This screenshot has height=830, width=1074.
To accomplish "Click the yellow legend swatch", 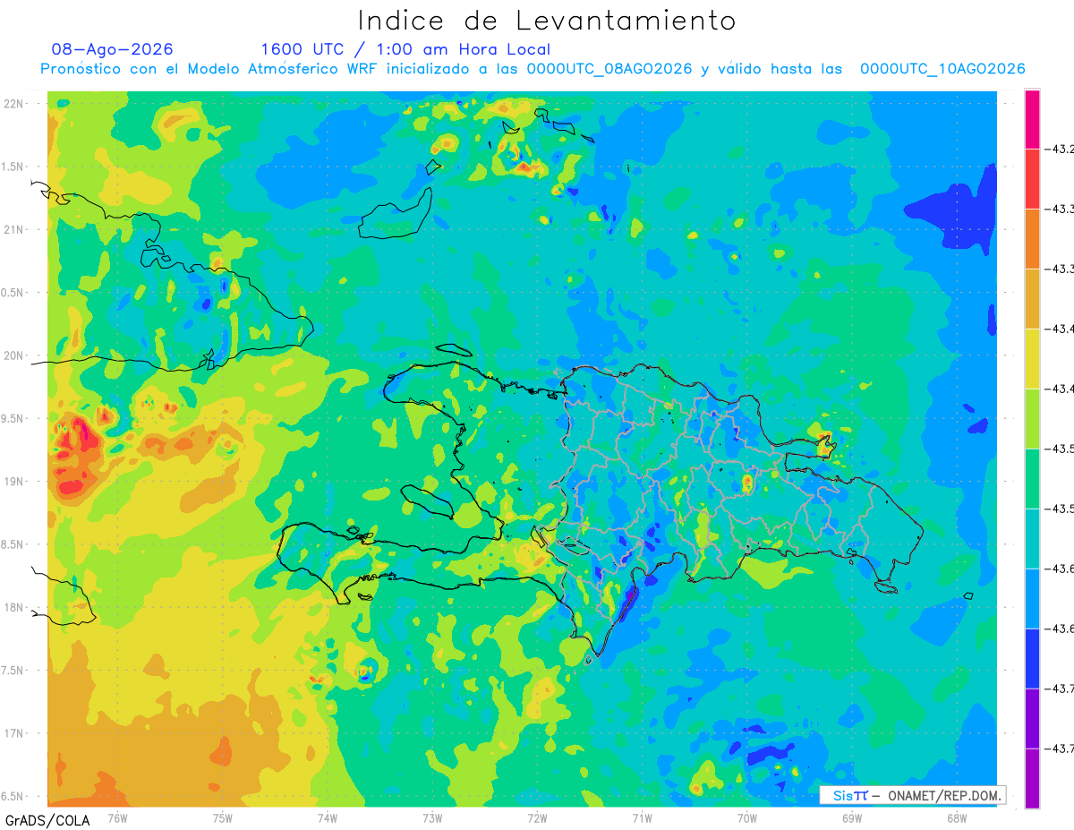I will coord(1032,358).
